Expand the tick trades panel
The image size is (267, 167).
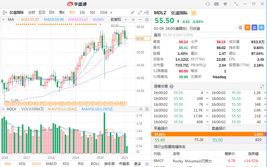(262, 86)
